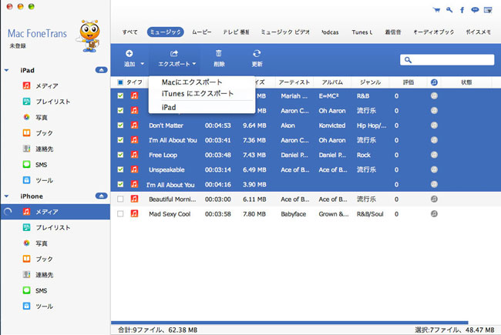The width and height of the screenshot is (501, 335).
Task: Switch to ミュージック ビデオ tab
Action: point(285,32)
